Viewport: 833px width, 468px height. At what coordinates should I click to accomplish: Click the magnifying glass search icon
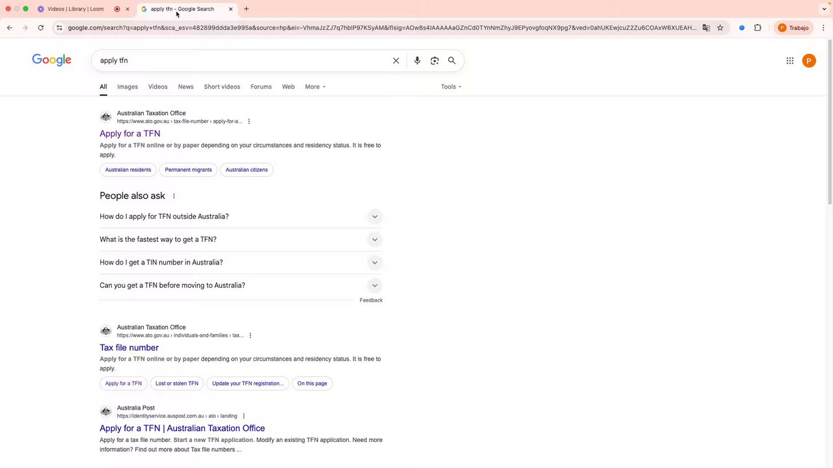pos(452,60)
